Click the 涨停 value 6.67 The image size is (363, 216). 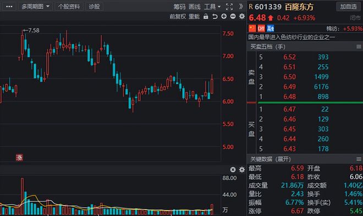297,211
